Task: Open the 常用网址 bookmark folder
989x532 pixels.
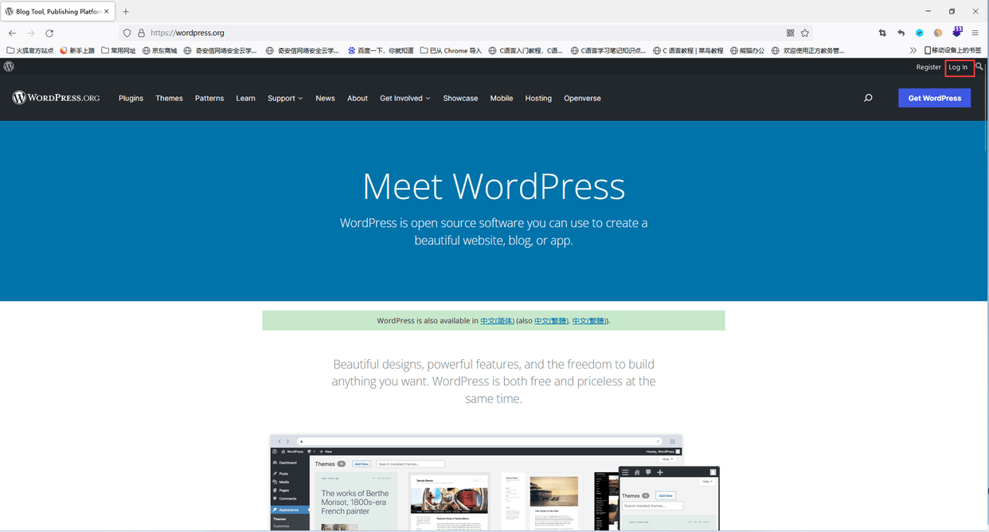Action: pos(119,50)
